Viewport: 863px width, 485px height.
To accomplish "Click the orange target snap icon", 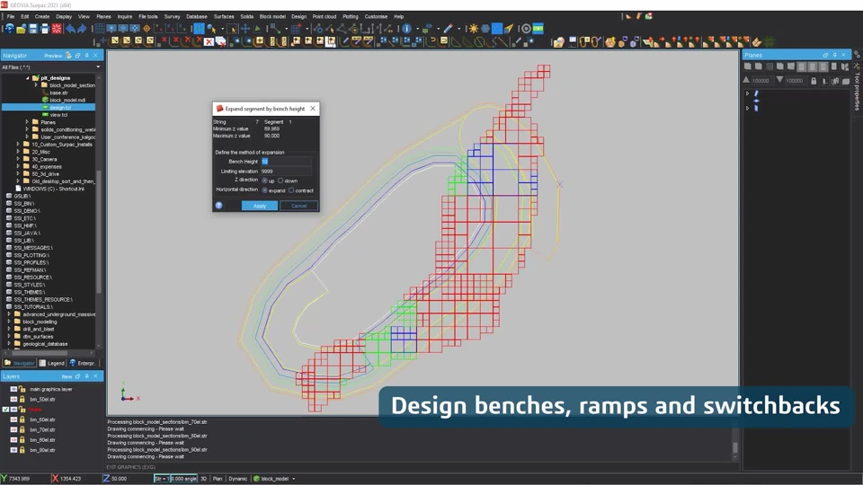I will (147, 29).
